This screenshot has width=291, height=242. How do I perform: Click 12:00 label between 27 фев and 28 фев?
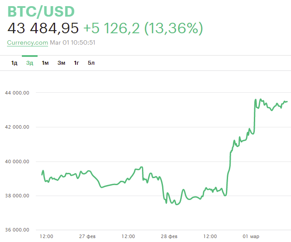click(128, 236)
